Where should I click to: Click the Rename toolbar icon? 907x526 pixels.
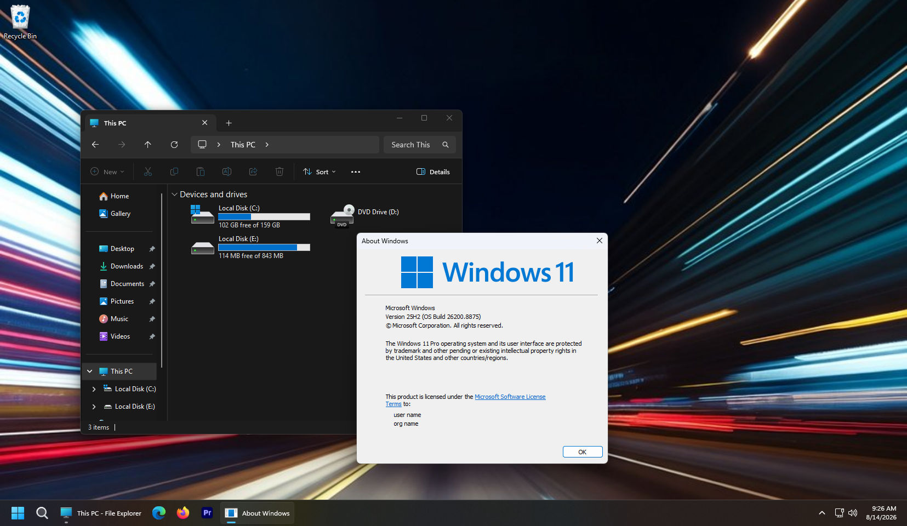pyautogui.click(x=227, y=171)
